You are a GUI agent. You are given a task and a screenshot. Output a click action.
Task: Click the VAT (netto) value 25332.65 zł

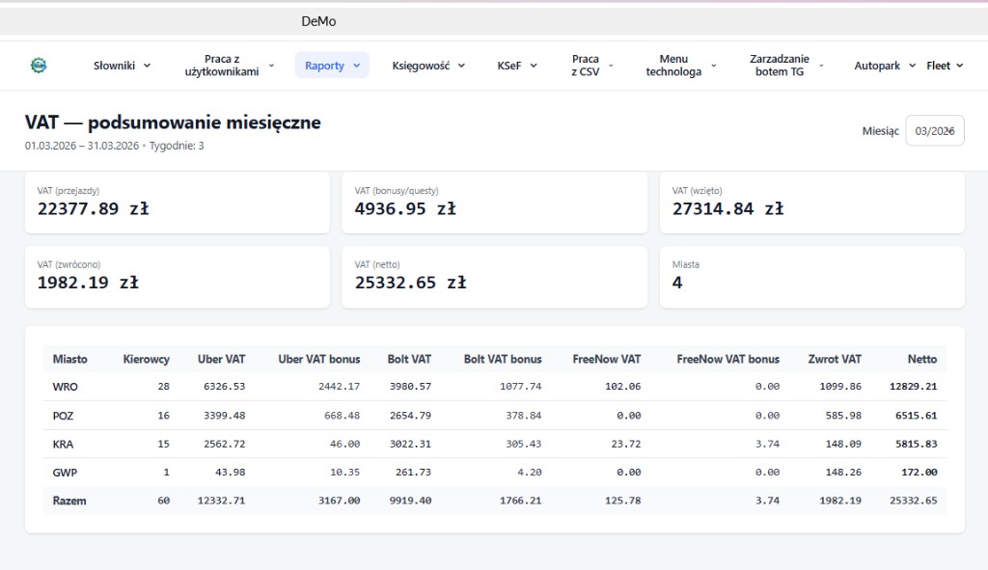[410, 283]
